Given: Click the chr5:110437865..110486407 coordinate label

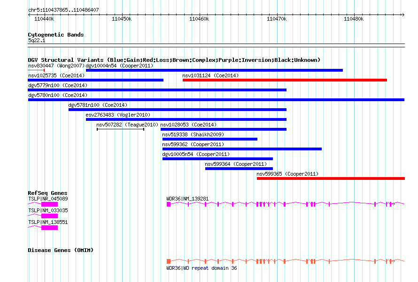Looking at the screenshot, I should [x=63, y=10].
